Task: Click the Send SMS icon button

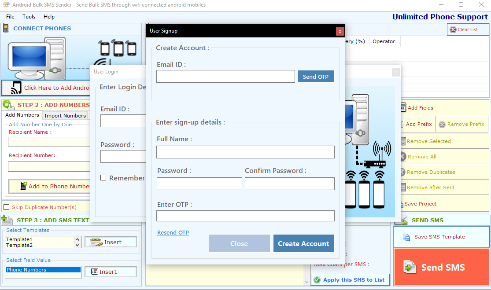Action: point(410,267)
